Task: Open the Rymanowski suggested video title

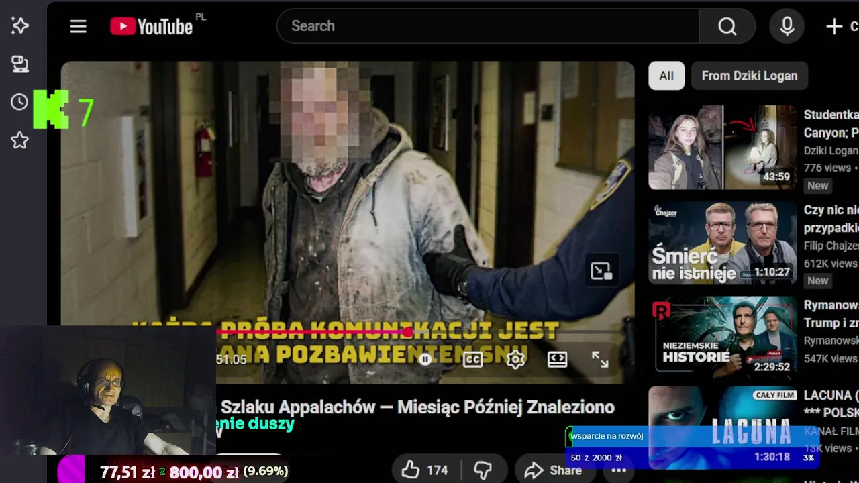Action: pos(831,314)
